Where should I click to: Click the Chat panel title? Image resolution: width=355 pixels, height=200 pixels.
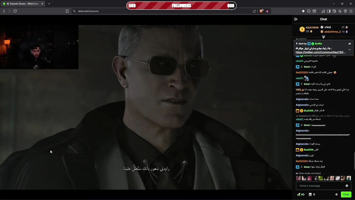(x=323, y=19)
